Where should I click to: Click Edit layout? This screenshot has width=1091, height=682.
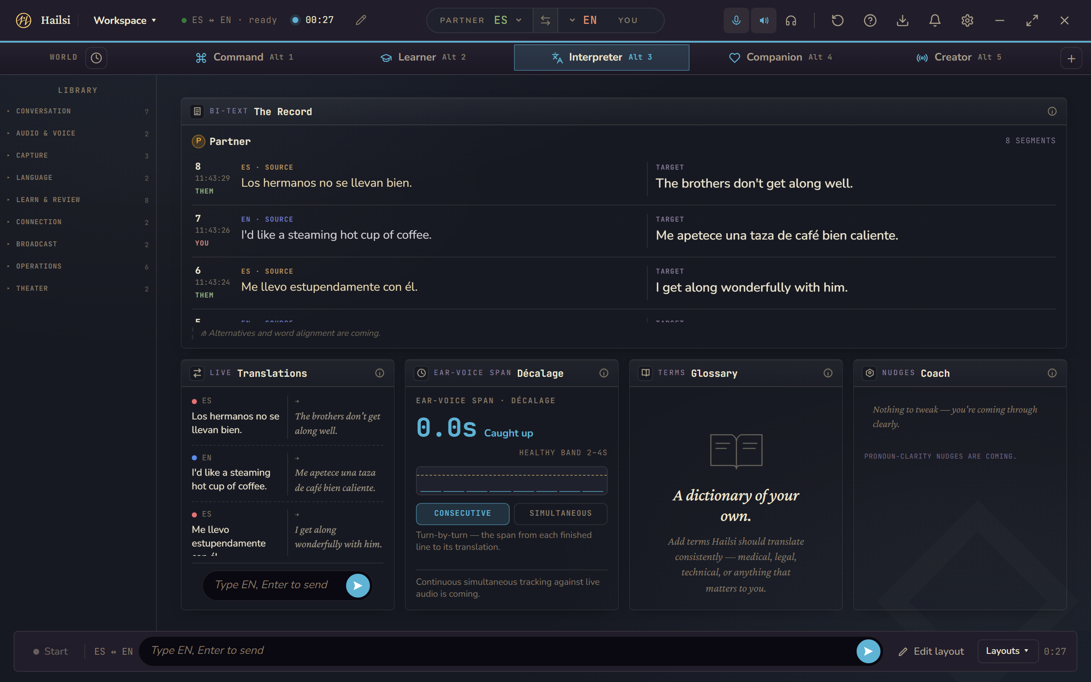[931, 651]
